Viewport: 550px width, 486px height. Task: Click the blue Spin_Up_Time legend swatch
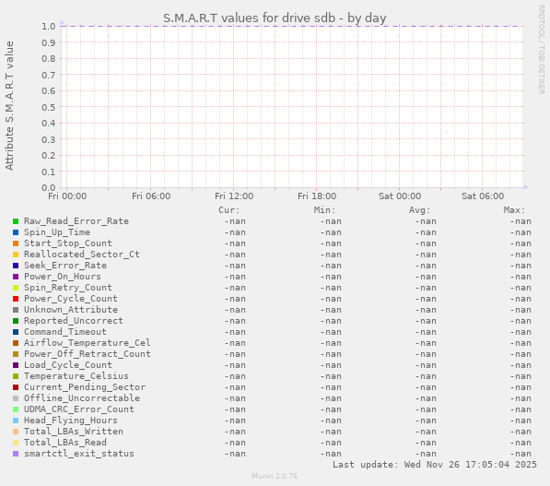[x=16, y=232]
